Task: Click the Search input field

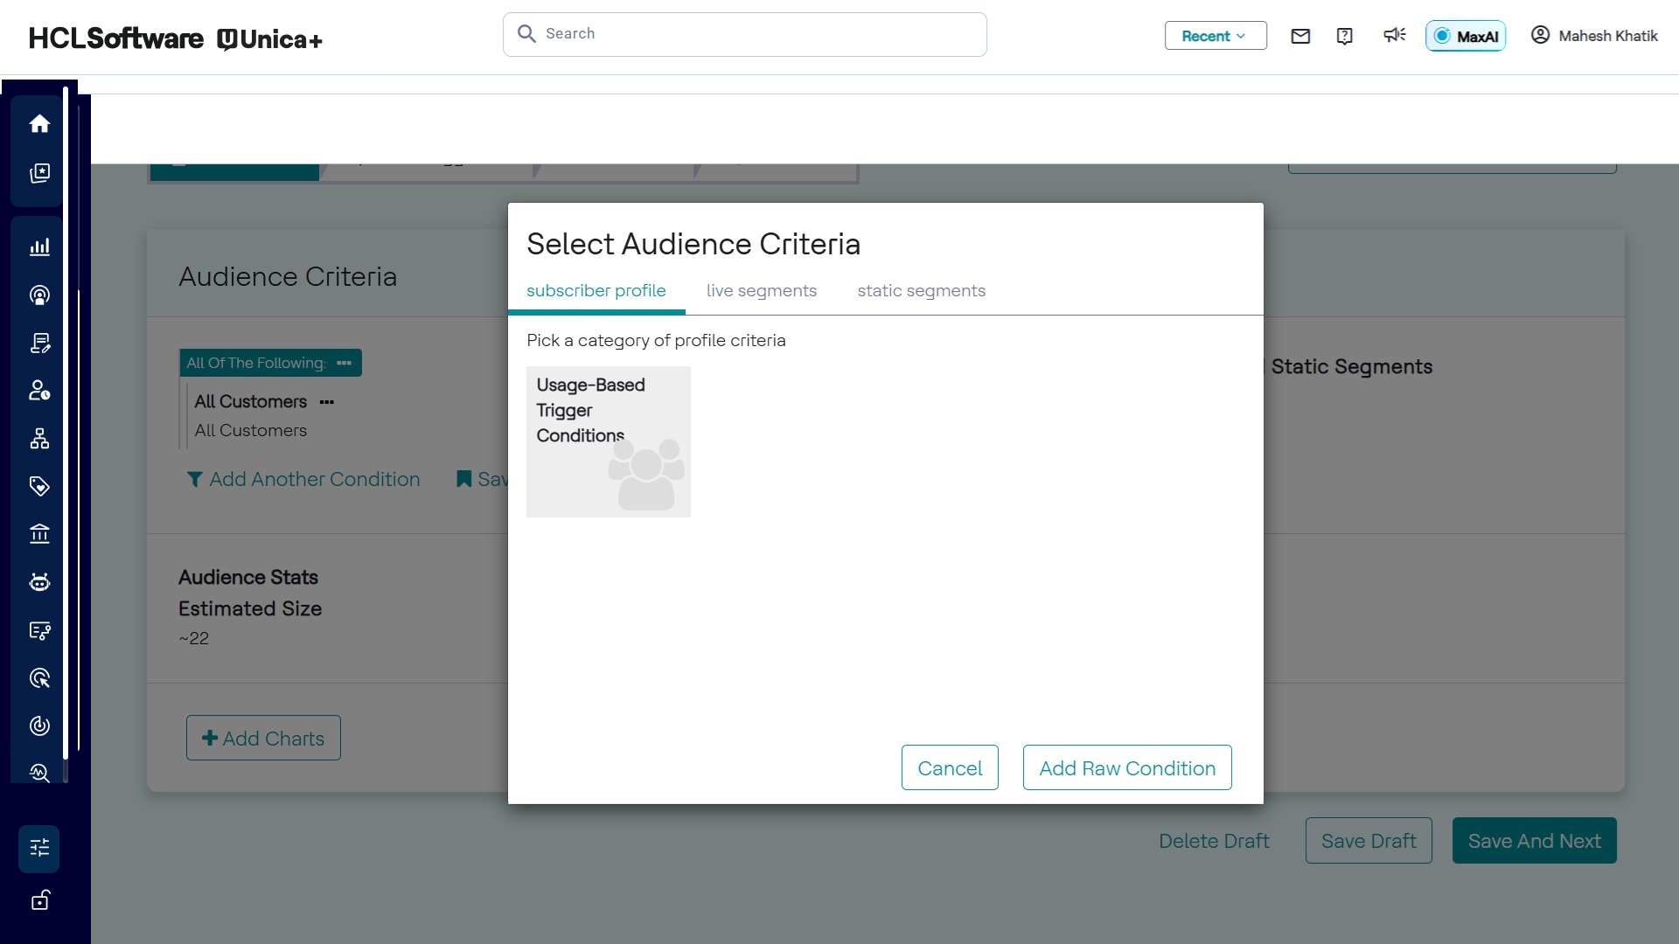Action: tap(744, 34)
